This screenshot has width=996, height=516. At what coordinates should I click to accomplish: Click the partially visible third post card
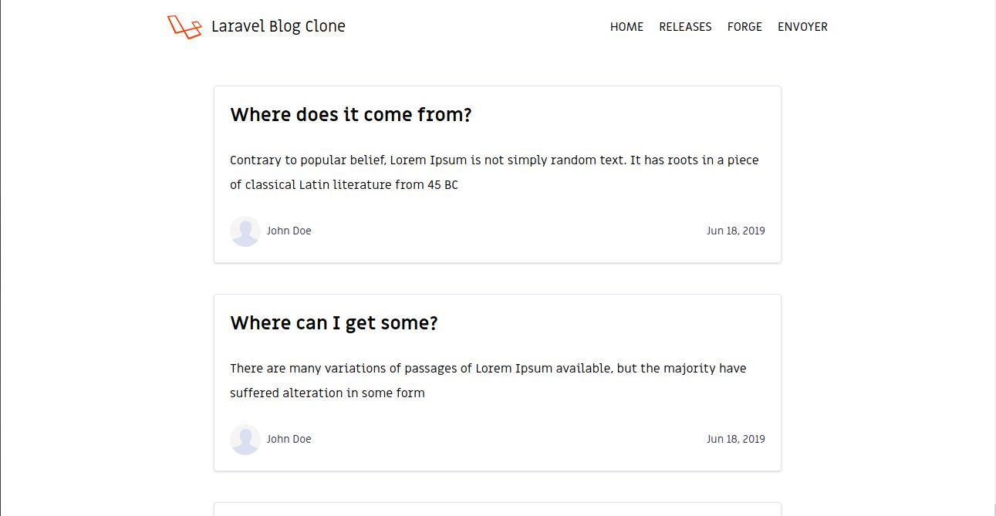pyautogui.click(x=498, y=510)
